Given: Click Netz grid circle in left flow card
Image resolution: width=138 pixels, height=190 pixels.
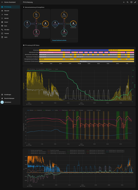Looking at the screenshot, I should tap(27, 24).
